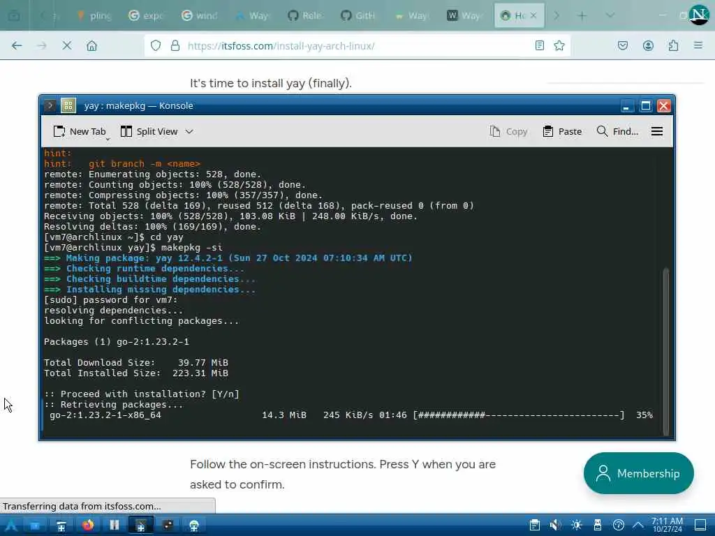Bookmark this page with the star icon

click(559, 45)
